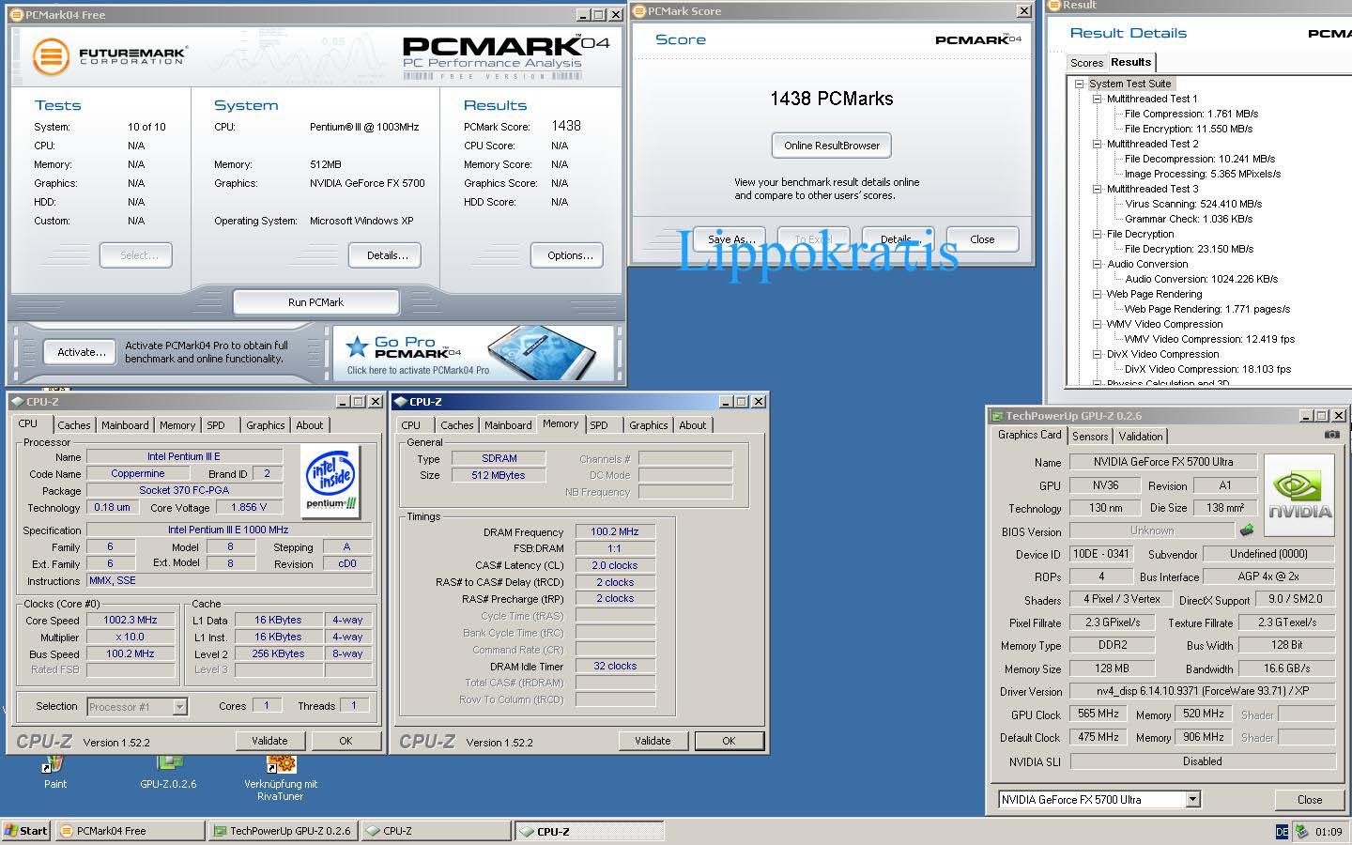Click the '1438 PCMarks' score text
The width and height of the screenshot is (1352, 845).
[x=832, y=99]
